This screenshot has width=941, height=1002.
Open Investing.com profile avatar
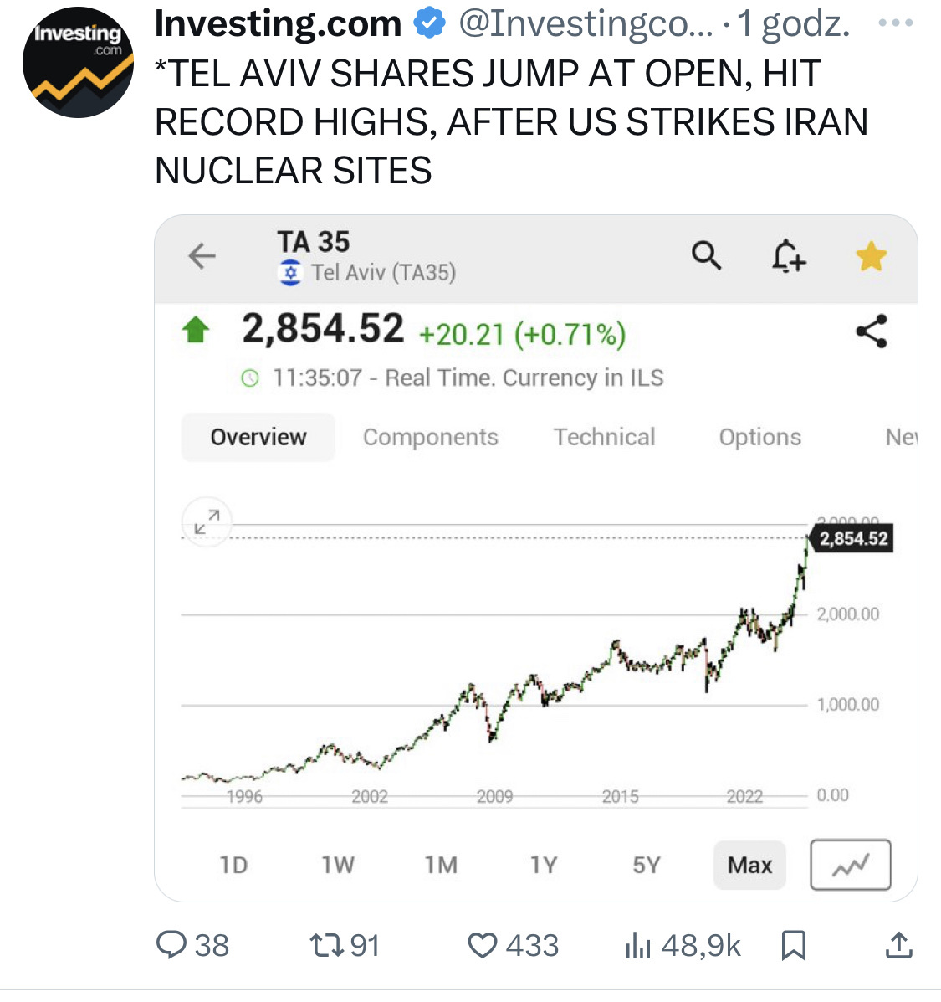point(78,62)
